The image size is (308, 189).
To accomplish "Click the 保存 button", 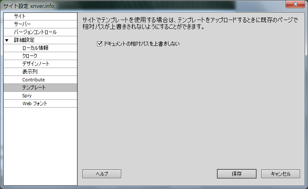I will tap(237, 174).
